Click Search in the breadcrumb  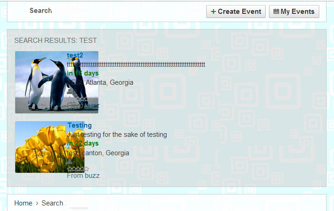pyautogui.click(x=53, y=203)
